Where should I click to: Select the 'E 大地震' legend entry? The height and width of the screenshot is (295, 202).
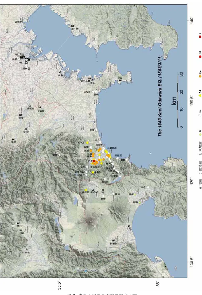tap(200, 148)
